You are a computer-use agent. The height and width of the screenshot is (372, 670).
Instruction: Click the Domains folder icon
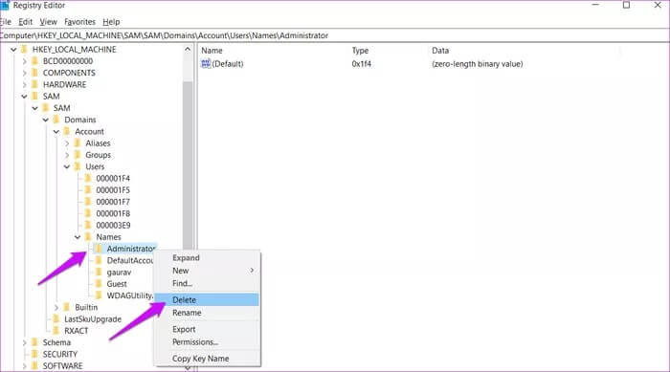tap(56, 120)
